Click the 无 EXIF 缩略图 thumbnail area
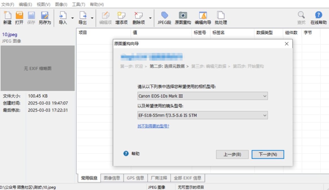 pyautogui.click(x=38, y=68)
